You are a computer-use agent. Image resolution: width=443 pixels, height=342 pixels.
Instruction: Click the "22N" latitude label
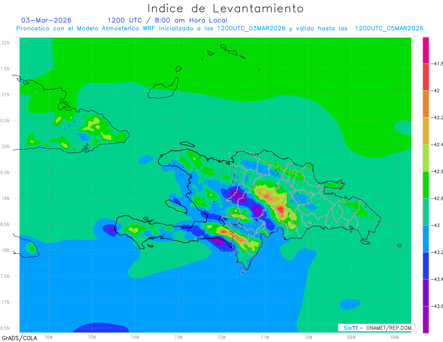(6, 43)
